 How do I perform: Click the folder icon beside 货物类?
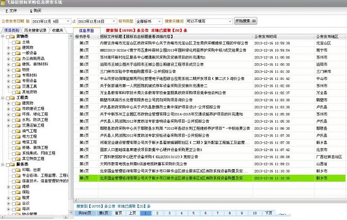(x=12, y=36)
